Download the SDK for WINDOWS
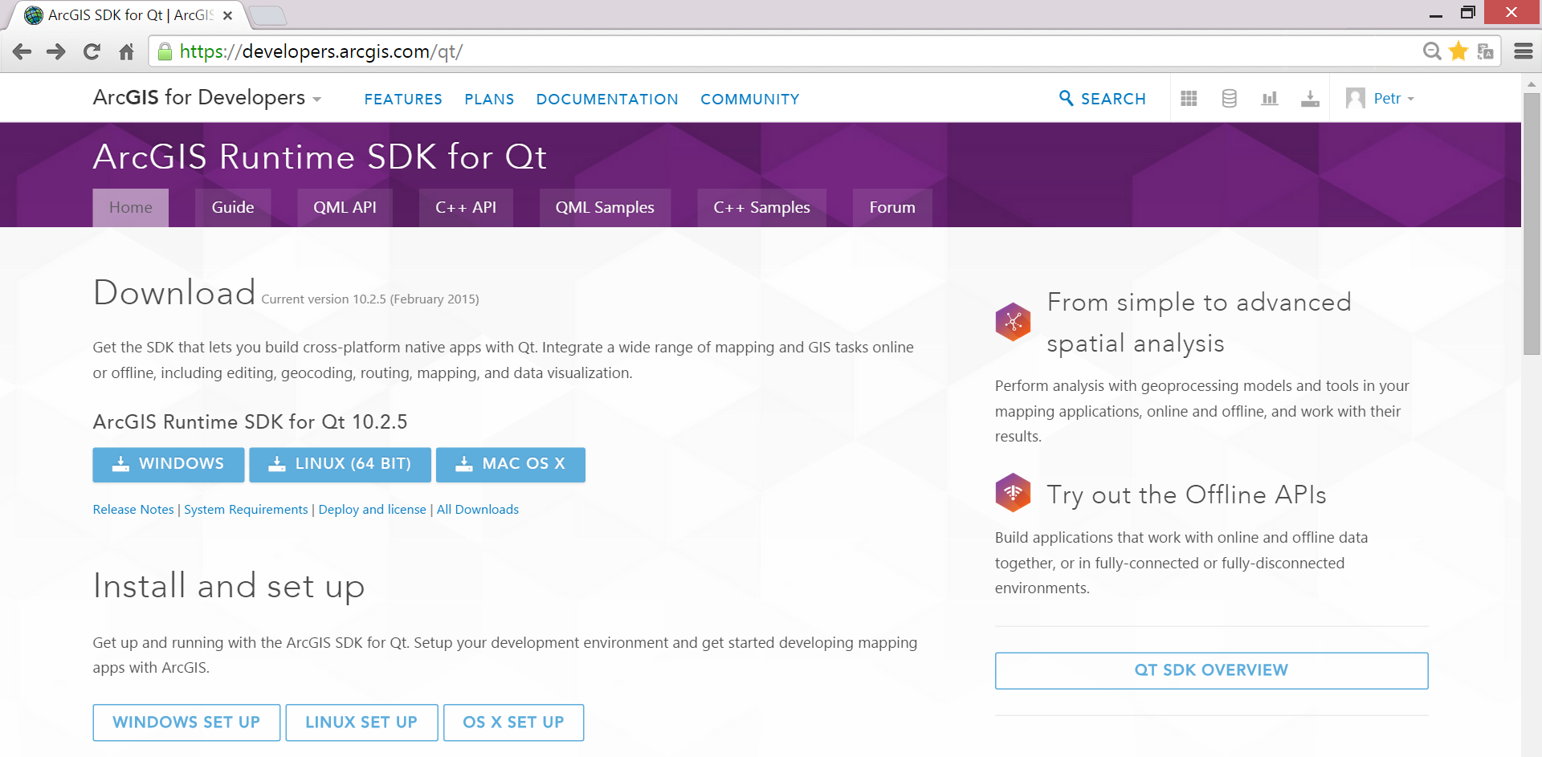The width and height of the screenshot is (1542, 757). coord(169,465)
